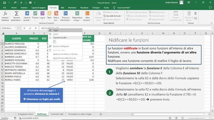Screen dimensions: 214x120
Task: Switch to Controllo dati sheet tab
Action: click(x=57, y=114)
